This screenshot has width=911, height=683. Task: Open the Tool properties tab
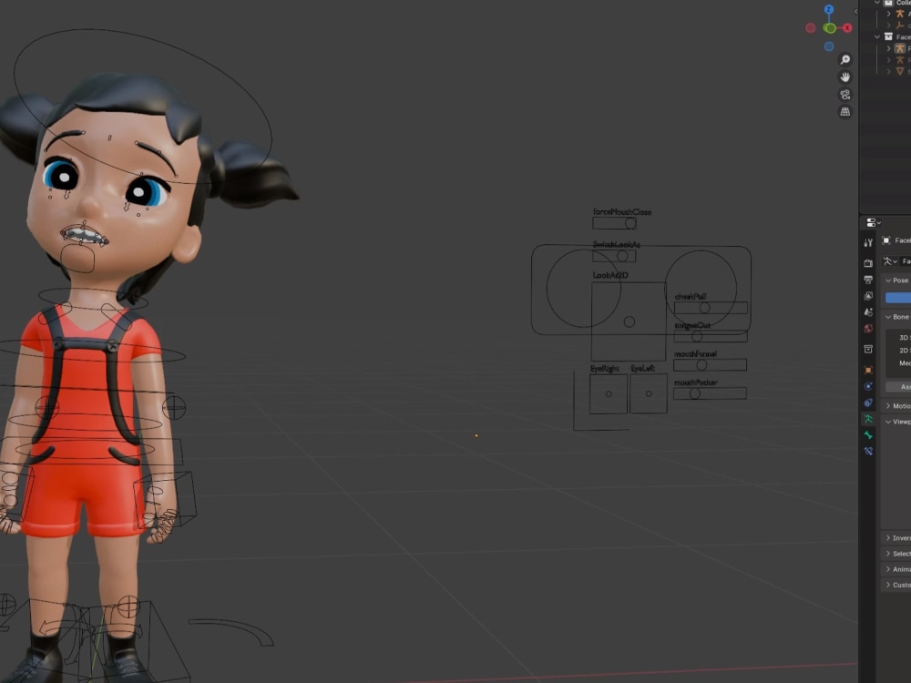(868, 243)
